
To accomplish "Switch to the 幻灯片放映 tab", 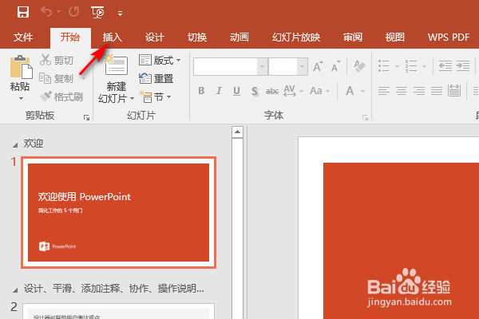I will [296, 37].
